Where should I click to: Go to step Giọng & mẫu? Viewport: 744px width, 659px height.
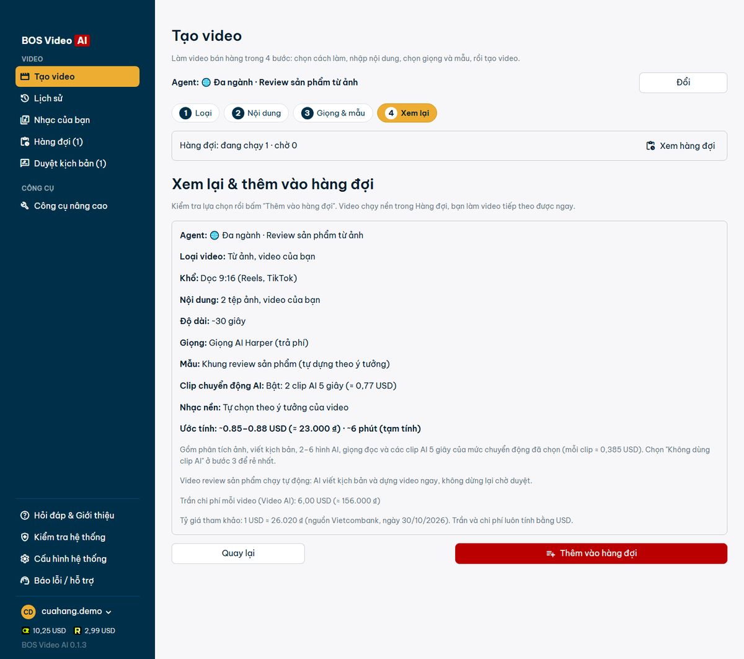pos(333,113)
